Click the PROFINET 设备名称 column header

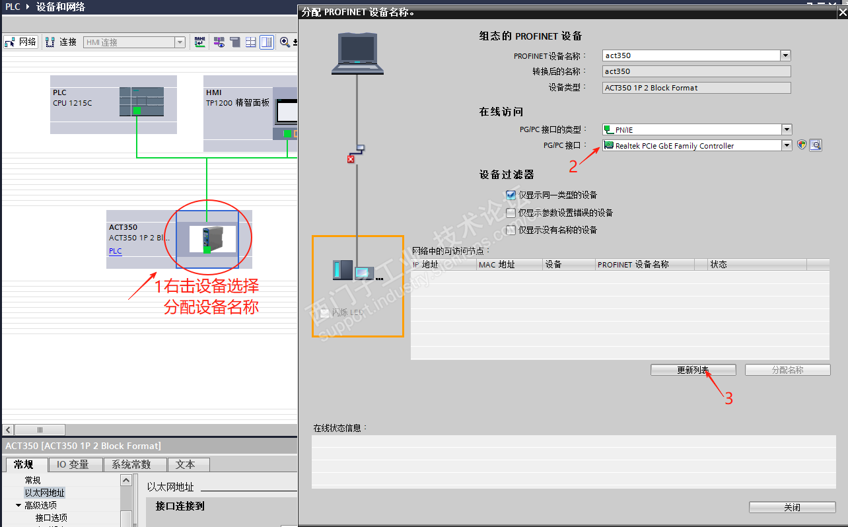click(x=645, y=264)
